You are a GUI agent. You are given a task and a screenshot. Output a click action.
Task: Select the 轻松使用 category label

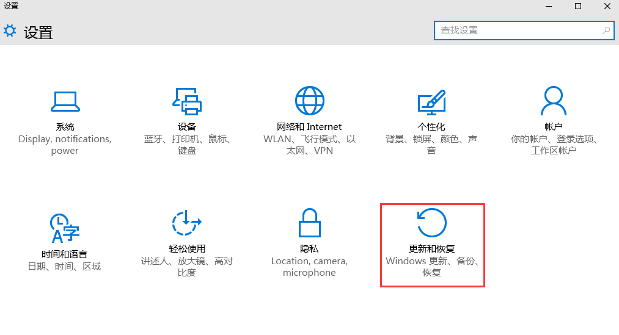(x=187, y=249)
